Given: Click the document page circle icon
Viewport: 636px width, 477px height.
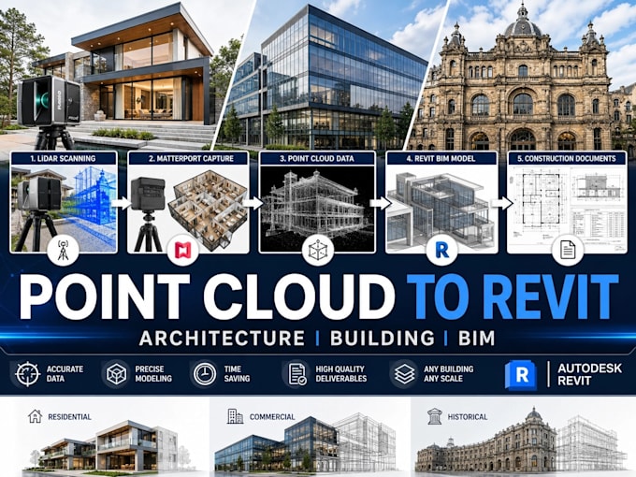Looking at the screenshot, I should pos(568,250).
